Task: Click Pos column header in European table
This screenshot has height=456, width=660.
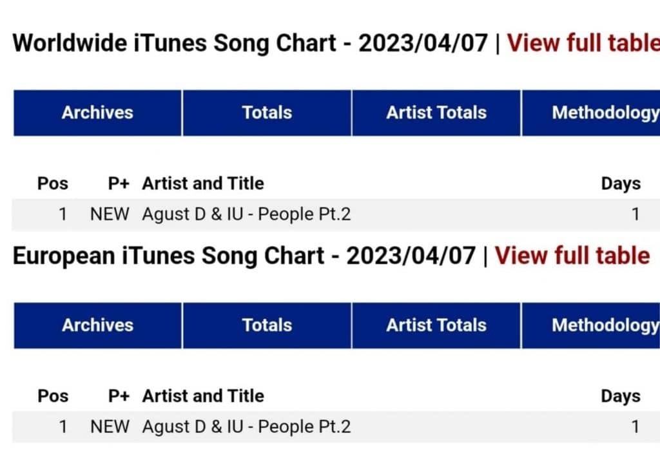Action: [53, 396]
